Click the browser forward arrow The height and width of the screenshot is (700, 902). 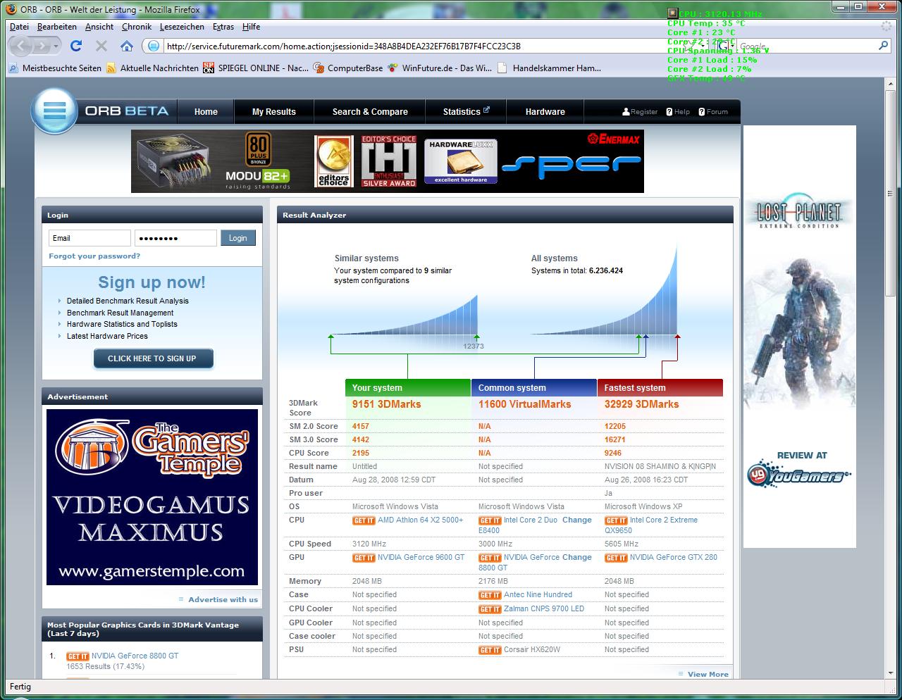pyautogui.click(x=41, y=46)
